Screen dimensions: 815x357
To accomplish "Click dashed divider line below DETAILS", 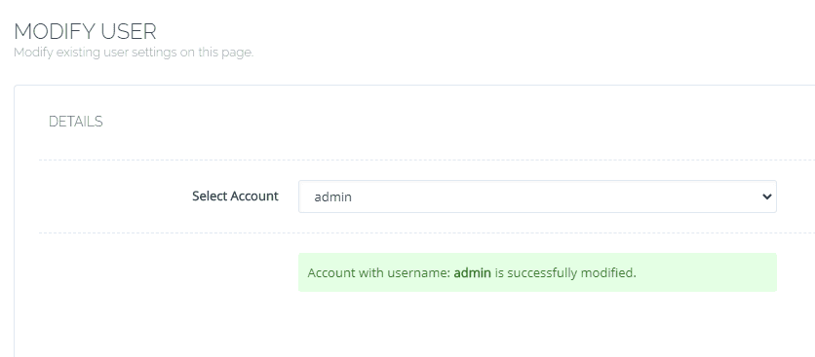I will tap(427, 160).
